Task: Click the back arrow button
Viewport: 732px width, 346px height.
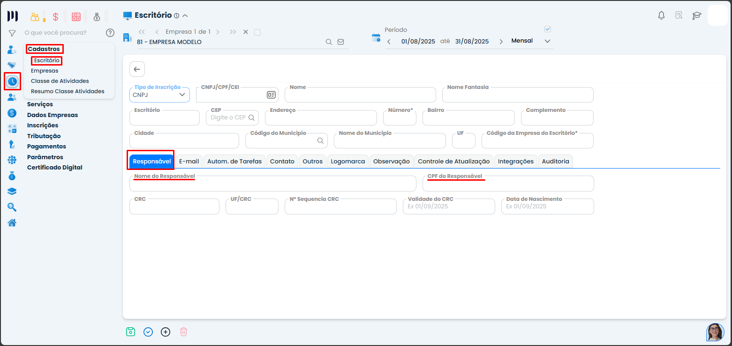Action: tap(137, 69)
